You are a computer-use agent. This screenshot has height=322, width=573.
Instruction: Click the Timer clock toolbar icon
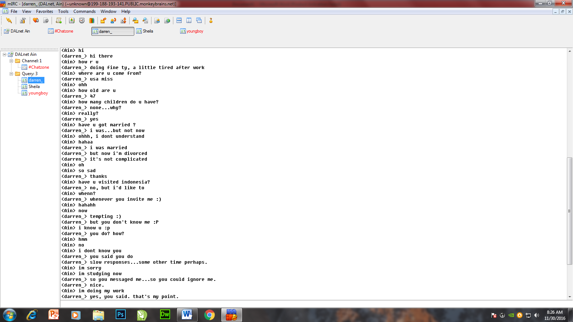82,20
